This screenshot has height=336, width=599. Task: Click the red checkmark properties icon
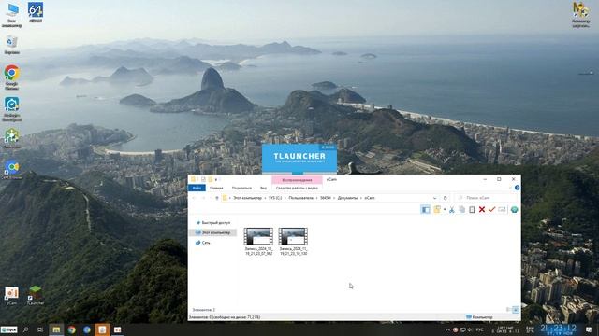[x=491, y=209]
